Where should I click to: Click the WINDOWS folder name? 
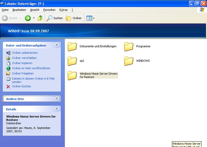[143, 61]
